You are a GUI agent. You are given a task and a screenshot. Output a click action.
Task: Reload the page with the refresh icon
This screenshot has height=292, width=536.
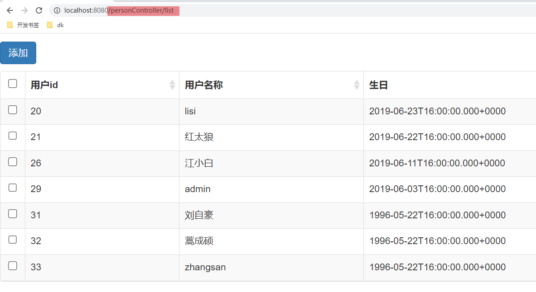pos(39,10)
